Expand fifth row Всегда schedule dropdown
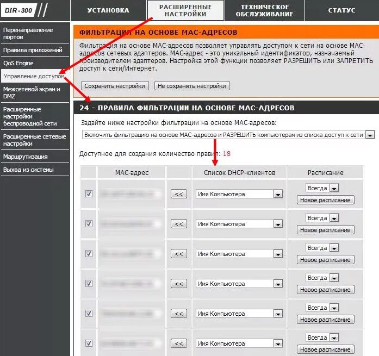The height and width of the screenshot is (356, 379). 322,308
